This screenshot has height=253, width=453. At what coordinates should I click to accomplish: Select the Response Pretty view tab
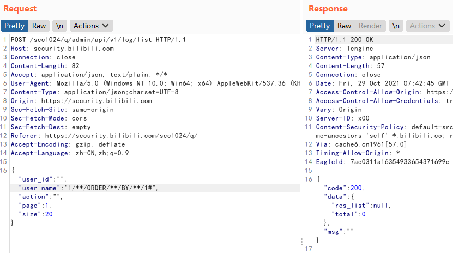point(319,26)
